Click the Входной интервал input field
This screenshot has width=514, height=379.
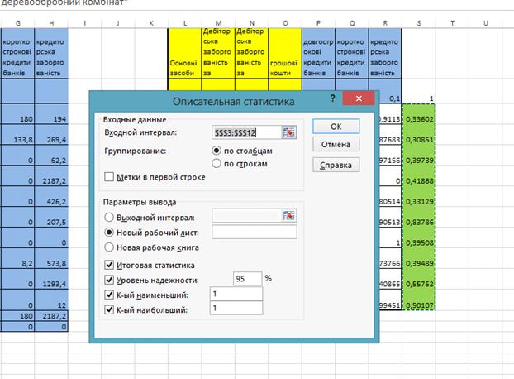246,132
